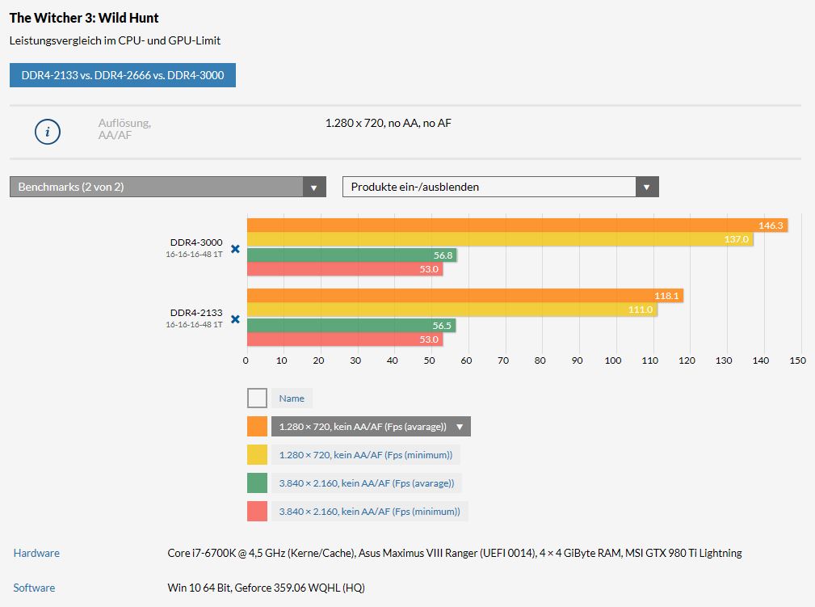Toggle the orange 1.280 × 720 average series swatch
The height and width of the screenshot is (607, 815).
click(x=258, y=427)
